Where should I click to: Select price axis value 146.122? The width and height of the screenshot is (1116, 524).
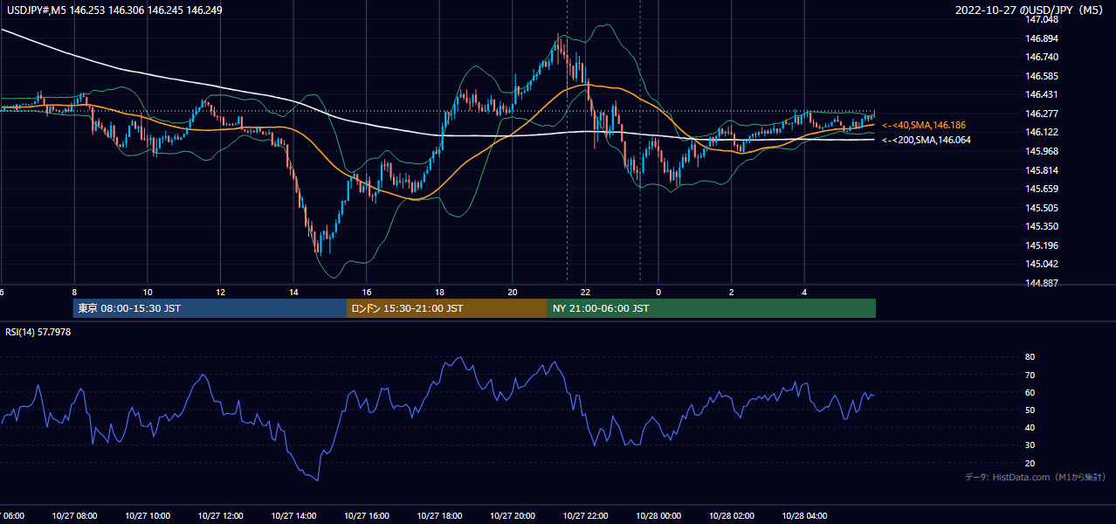(1043, 132)
